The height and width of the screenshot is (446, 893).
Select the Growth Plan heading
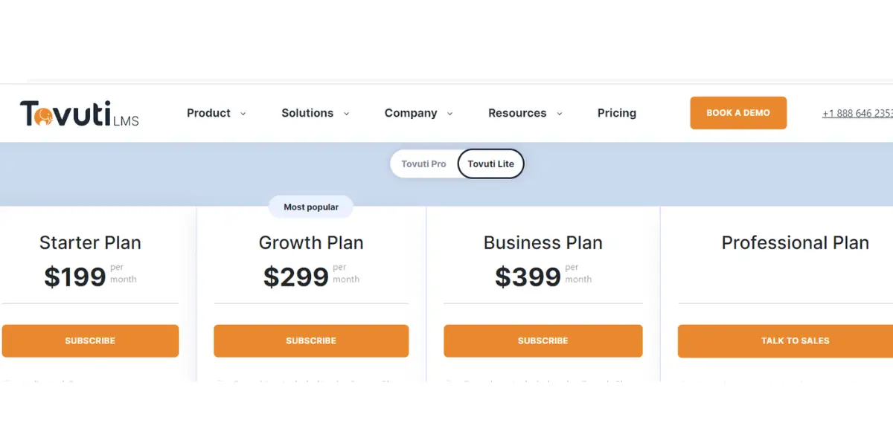coord(311,242)
